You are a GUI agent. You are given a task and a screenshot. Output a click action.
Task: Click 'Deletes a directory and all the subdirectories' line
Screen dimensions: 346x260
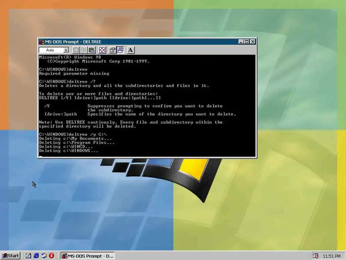pos(124,86)
